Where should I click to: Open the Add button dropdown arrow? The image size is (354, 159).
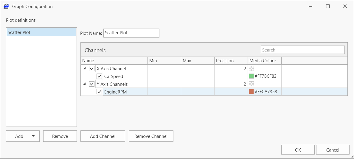pos(33,136)
